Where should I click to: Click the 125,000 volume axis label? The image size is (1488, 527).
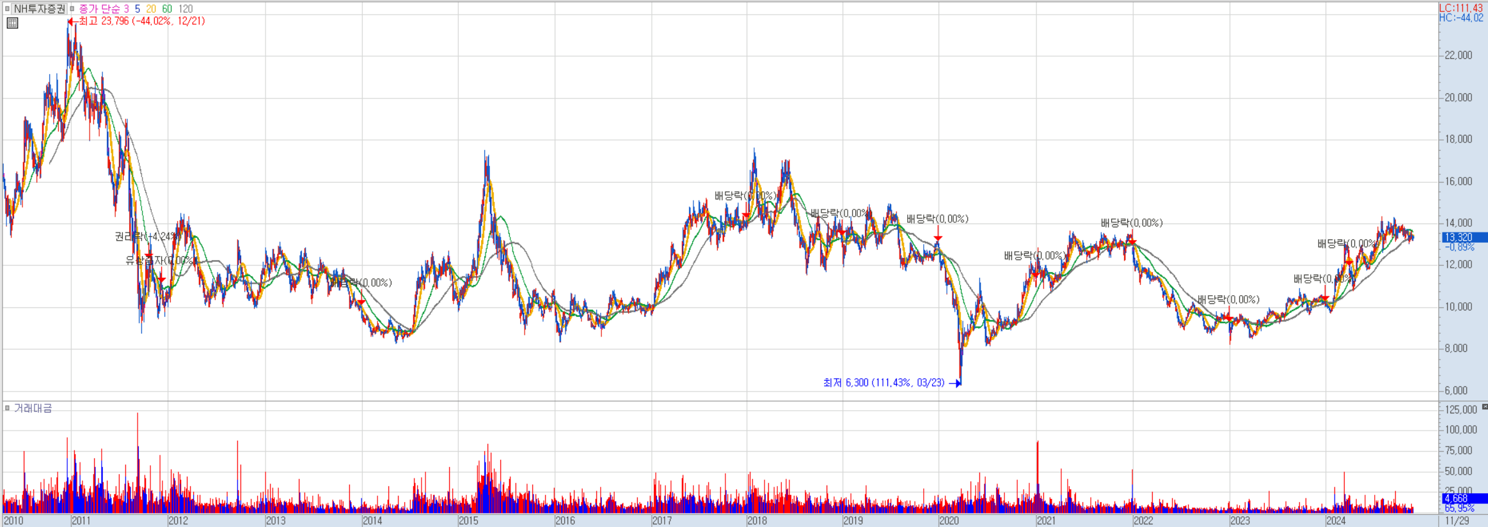click(1461, 409)
